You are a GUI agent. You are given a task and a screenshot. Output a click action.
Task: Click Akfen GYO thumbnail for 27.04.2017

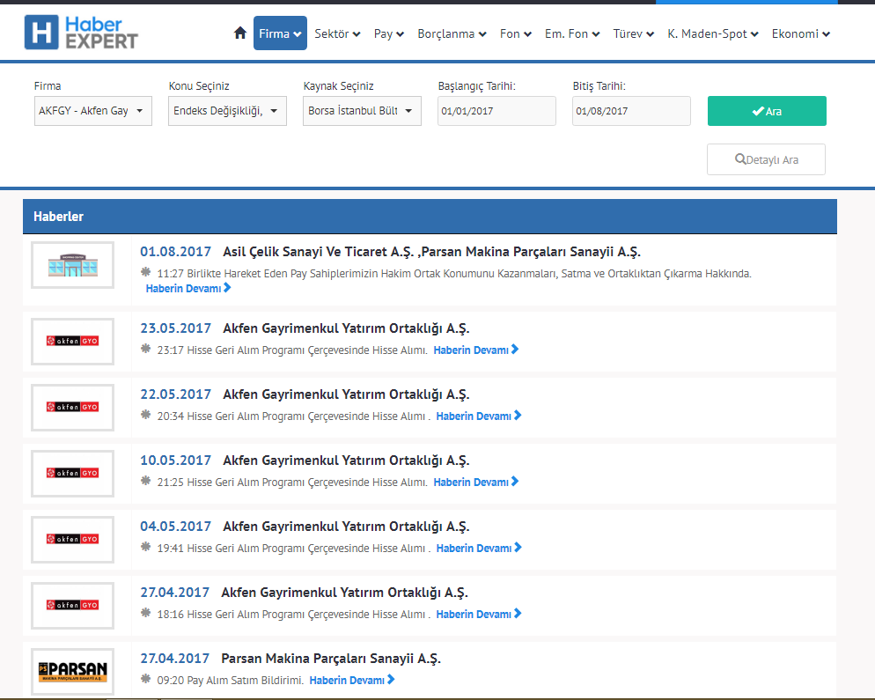(72, 605)
